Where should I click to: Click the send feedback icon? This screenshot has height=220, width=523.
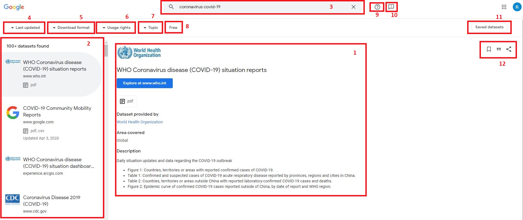(x=391, y=7)
